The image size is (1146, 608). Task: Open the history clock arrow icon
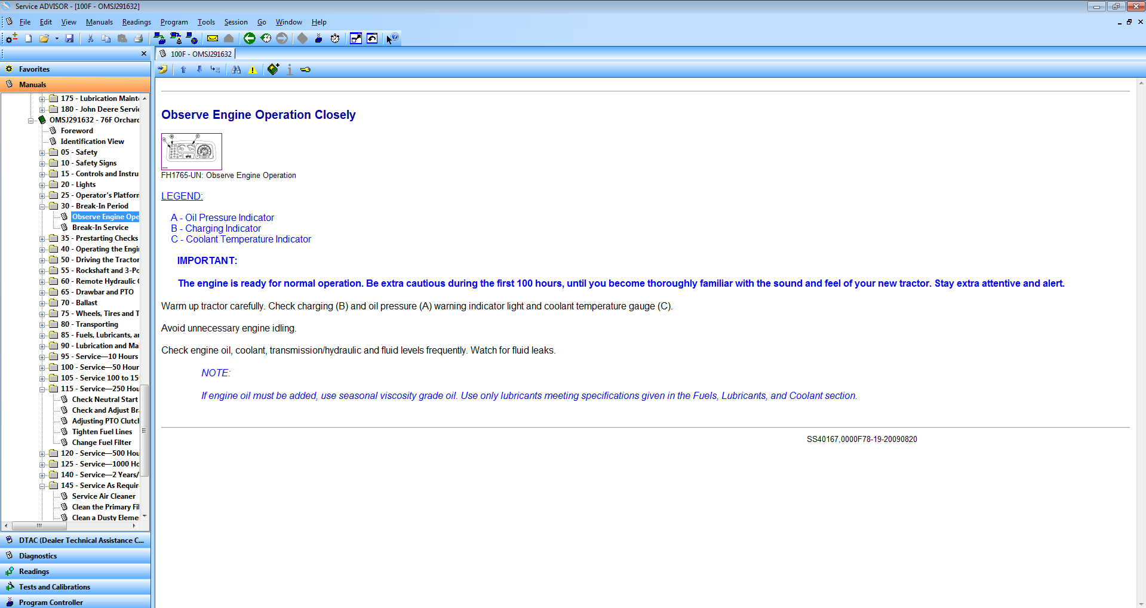266,38
